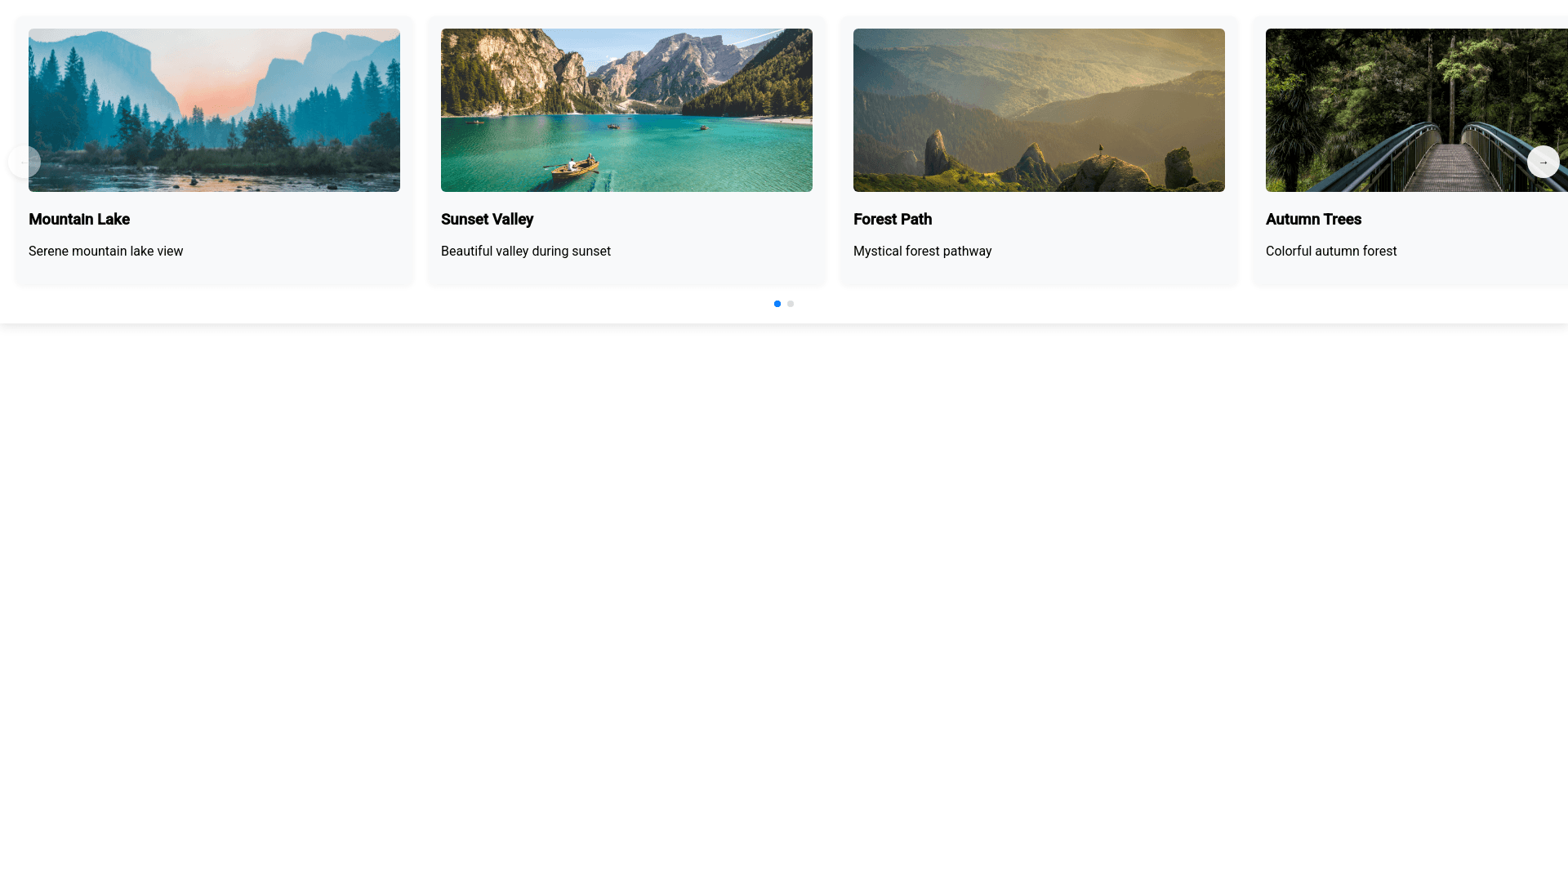Click 'Mystical forest pathway' description
Screen dimensions: 1568x882
pyautogui.click(x=922, y=252)
